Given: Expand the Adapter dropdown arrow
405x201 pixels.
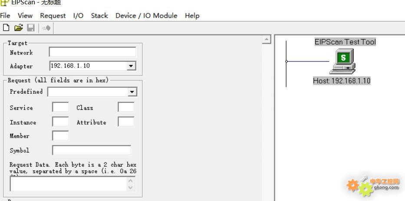Looking at the screenshot, I should point(131,66).
